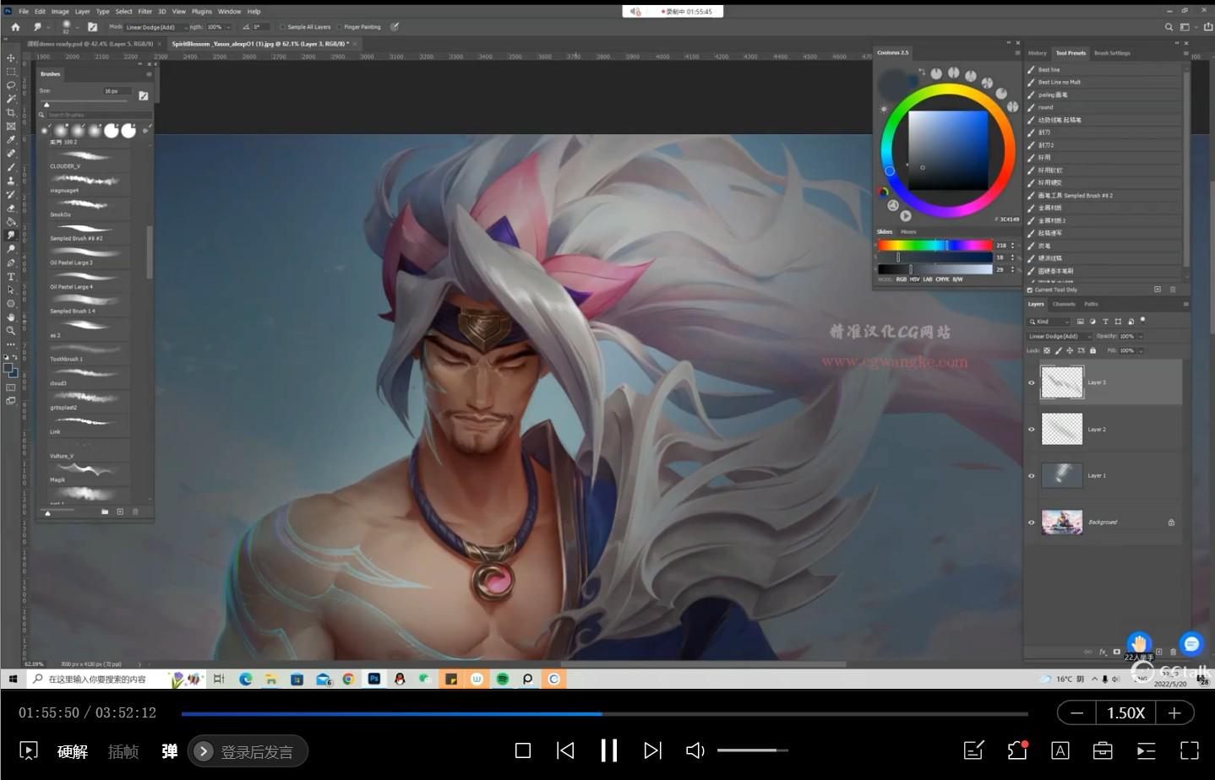Click the lock all padlock icon
The height and width of the screenshot is (780, 1215).
[x=1092, y=350]
